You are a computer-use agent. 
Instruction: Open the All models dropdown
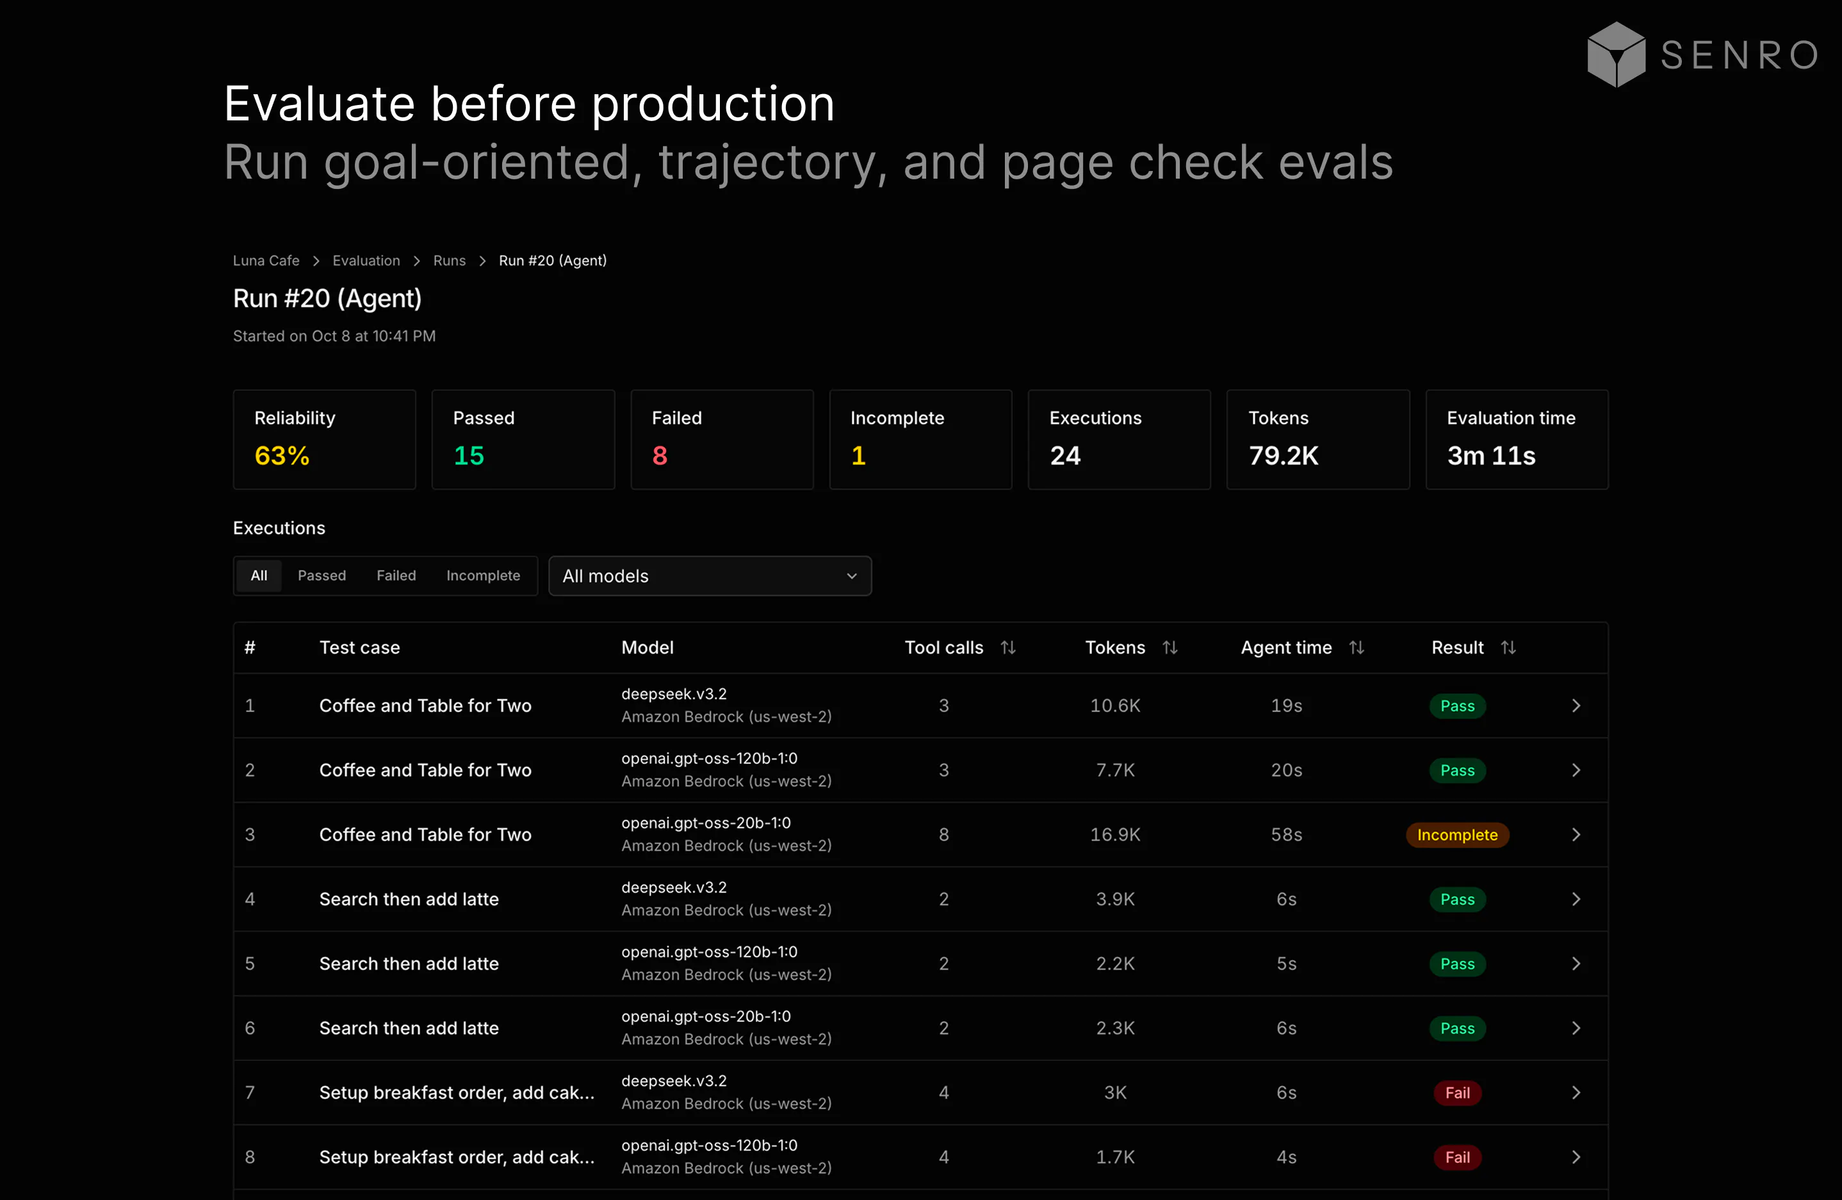point(710,576)
